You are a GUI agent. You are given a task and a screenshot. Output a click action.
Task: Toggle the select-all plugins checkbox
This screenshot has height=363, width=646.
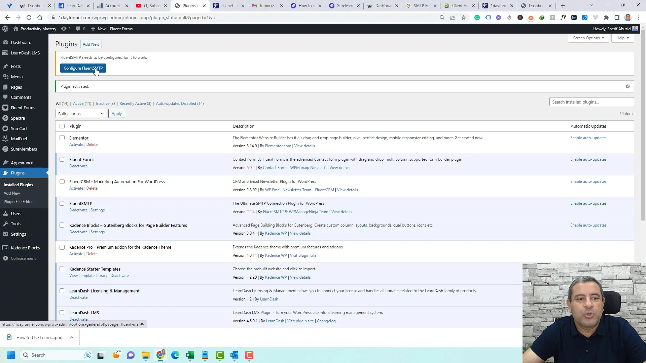pyautogui.click(x=62, y=126)
